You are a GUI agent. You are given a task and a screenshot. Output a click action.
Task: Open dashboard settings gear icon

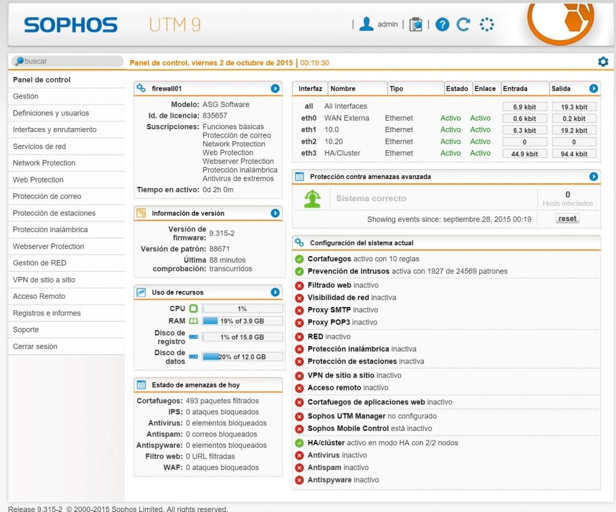coord(603,62)
